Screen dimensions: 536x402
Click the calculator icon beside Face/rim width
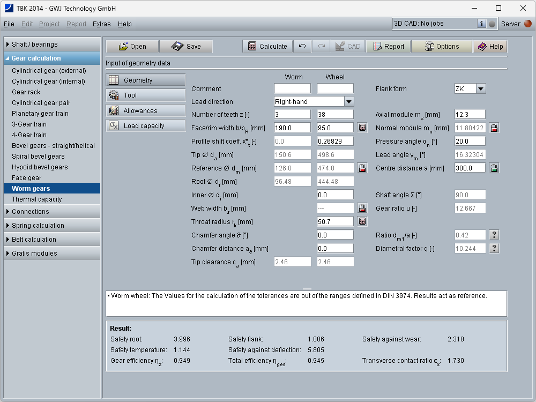tap(362, 128)
